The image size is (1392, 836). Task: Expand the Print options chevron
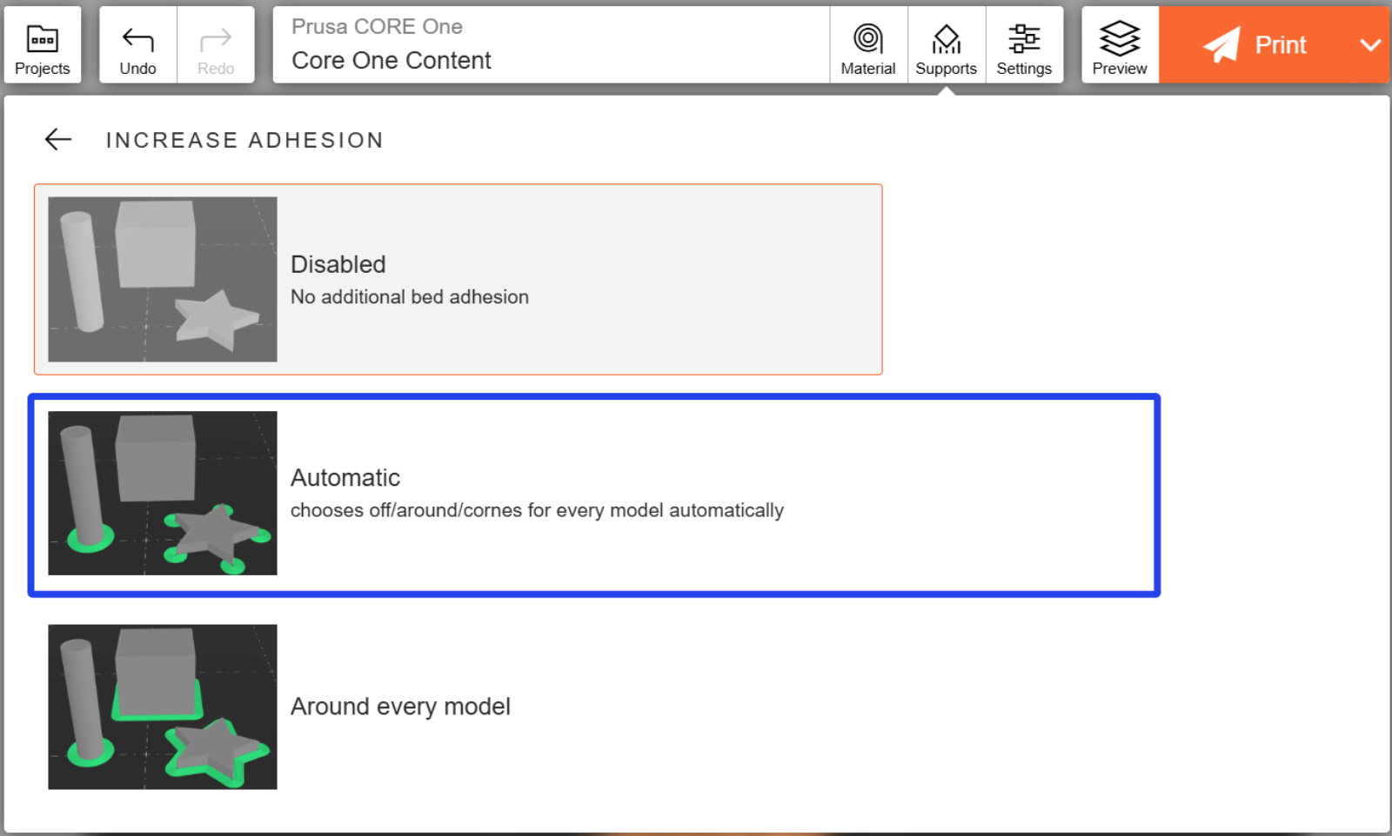(x=1370, y=45)
